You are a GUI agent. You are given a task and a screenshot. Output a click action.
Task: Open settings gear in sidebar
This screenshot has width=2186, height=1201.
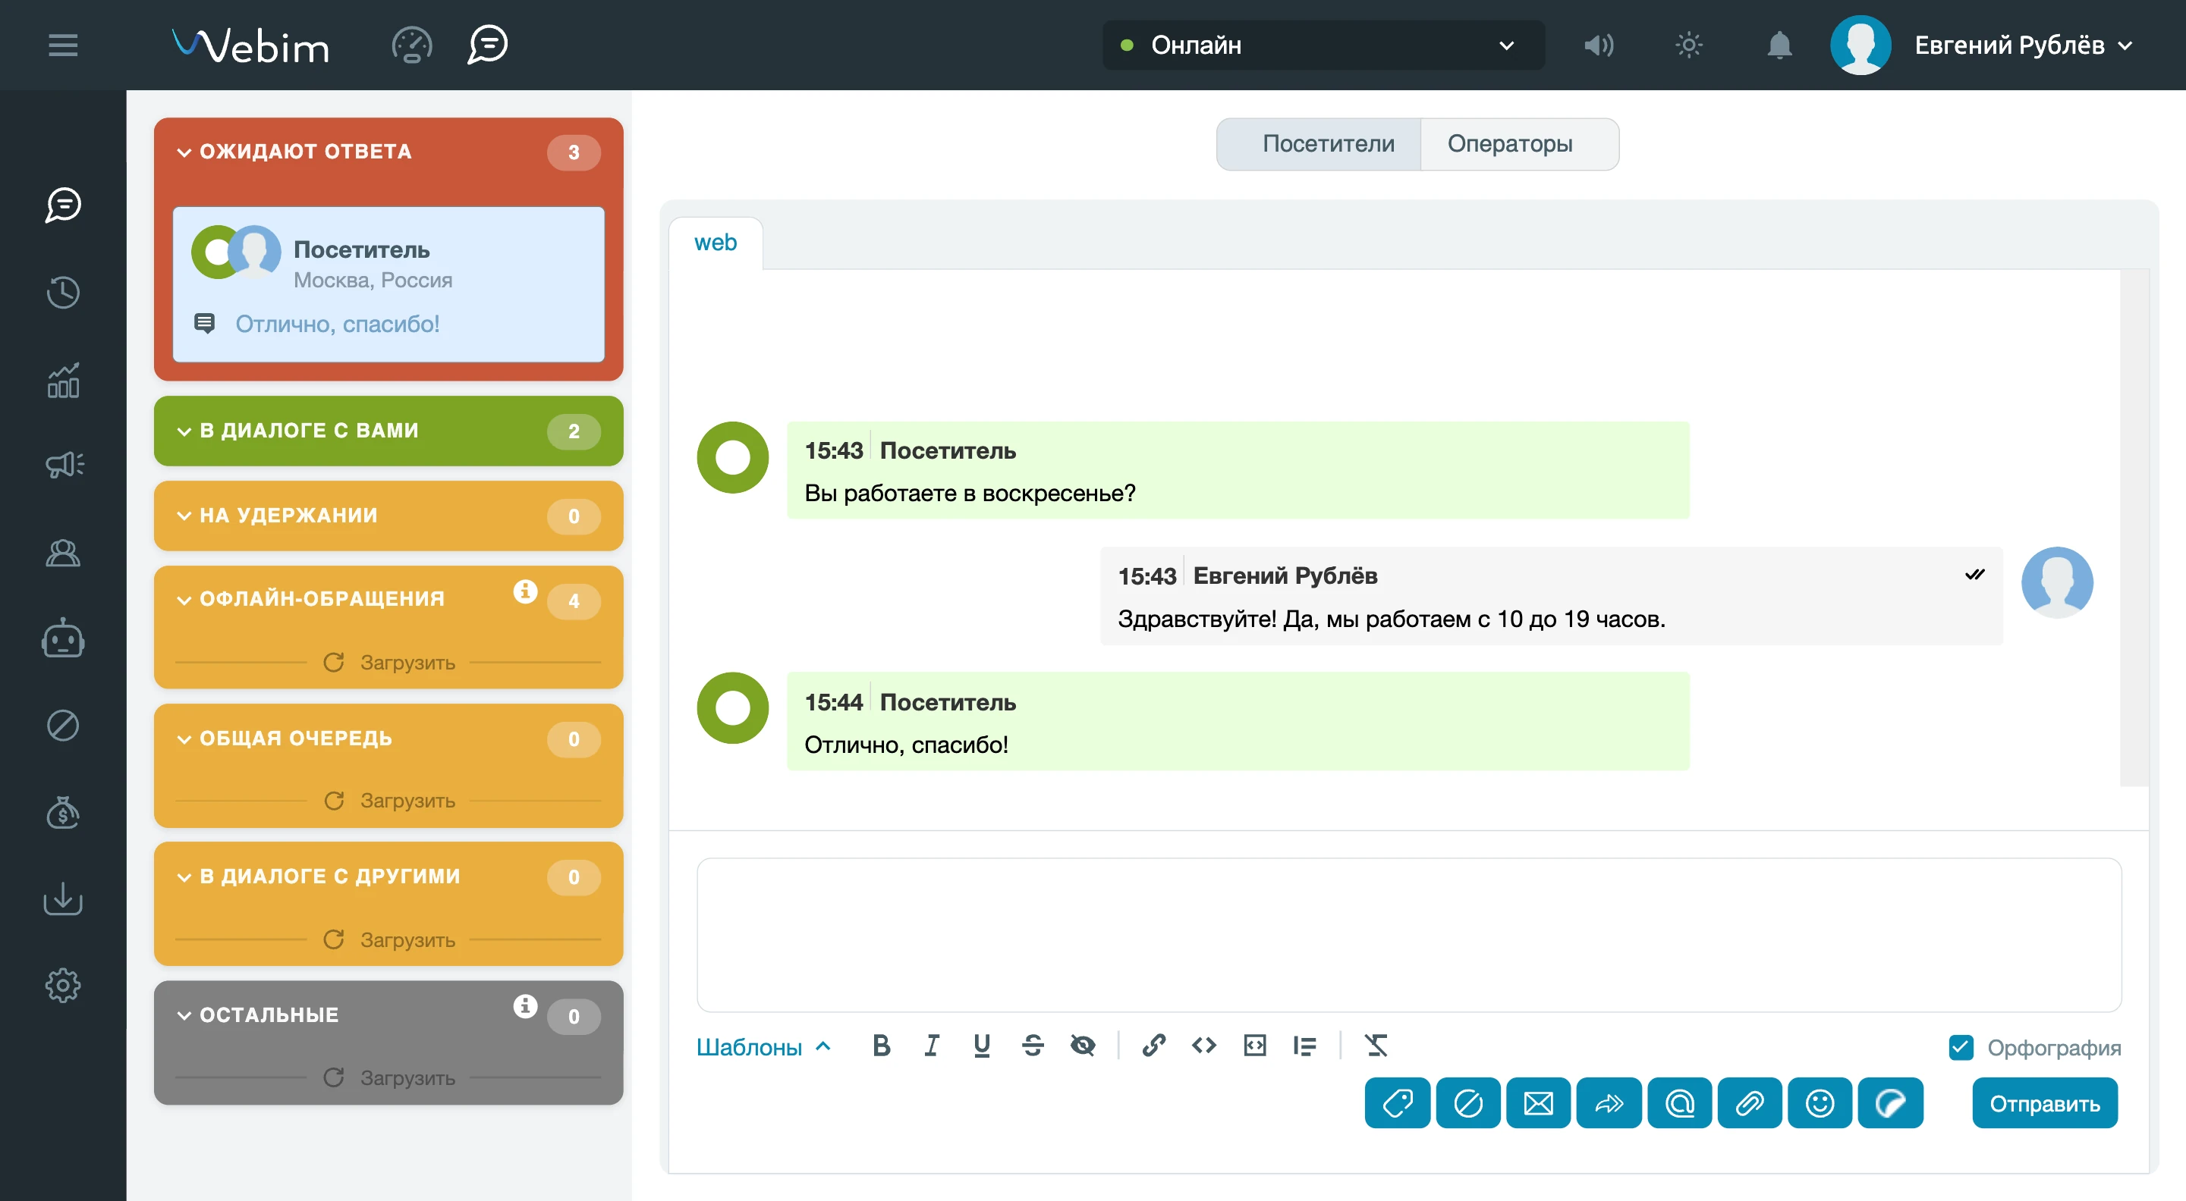[x=63, y=986]
